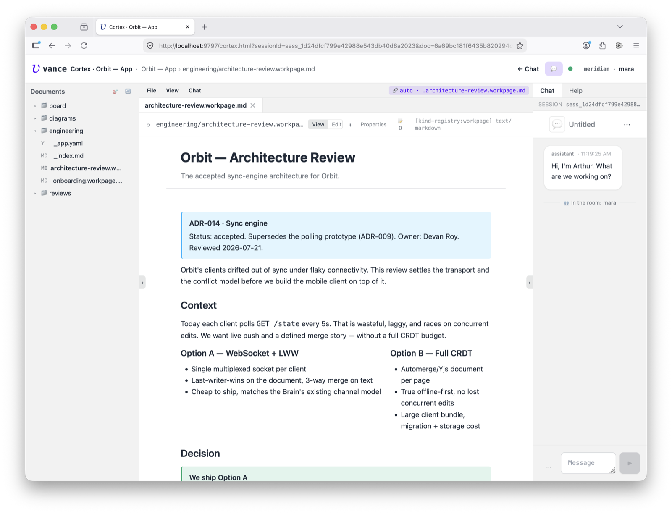This screenshot has height=514, width=672.
Task: Open the Untitled chat more options menu
Action: pyautogui.click(x=627, y=125)
